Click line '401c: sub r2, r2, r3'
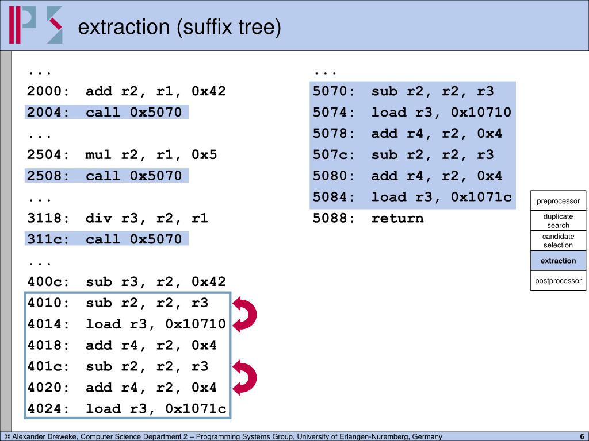589x441 pixels. (117, 366)
